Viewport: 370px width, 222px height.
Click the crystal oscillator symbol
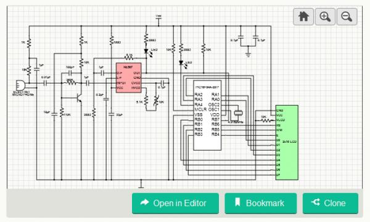click(x=238, y=113)
